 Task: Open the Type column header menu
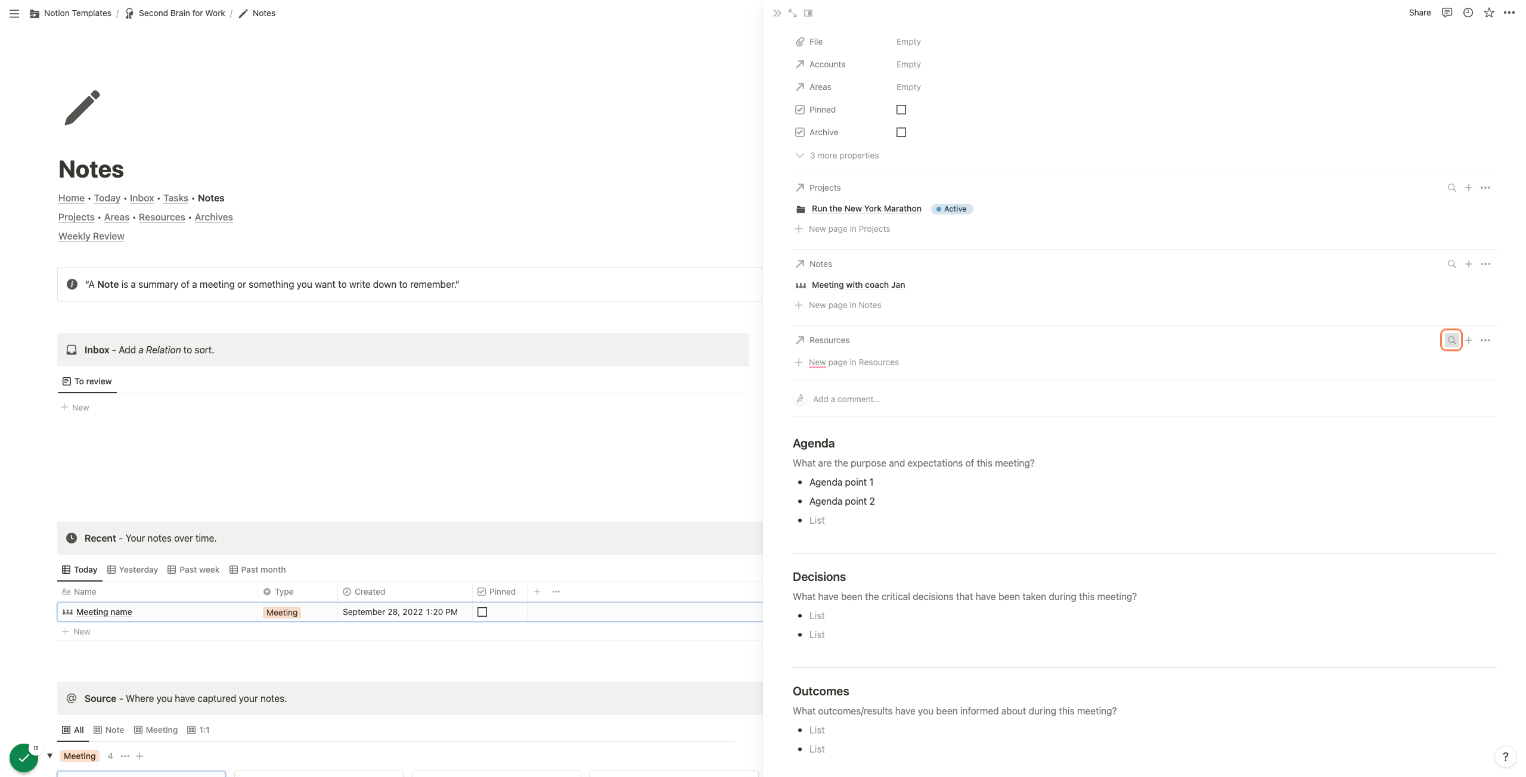click(x=297, y=592)
